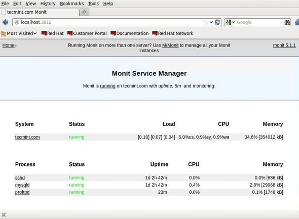Screen dimensions: 299x219
Task: Open the mysqld process details link
Action: tap(22, 185)
